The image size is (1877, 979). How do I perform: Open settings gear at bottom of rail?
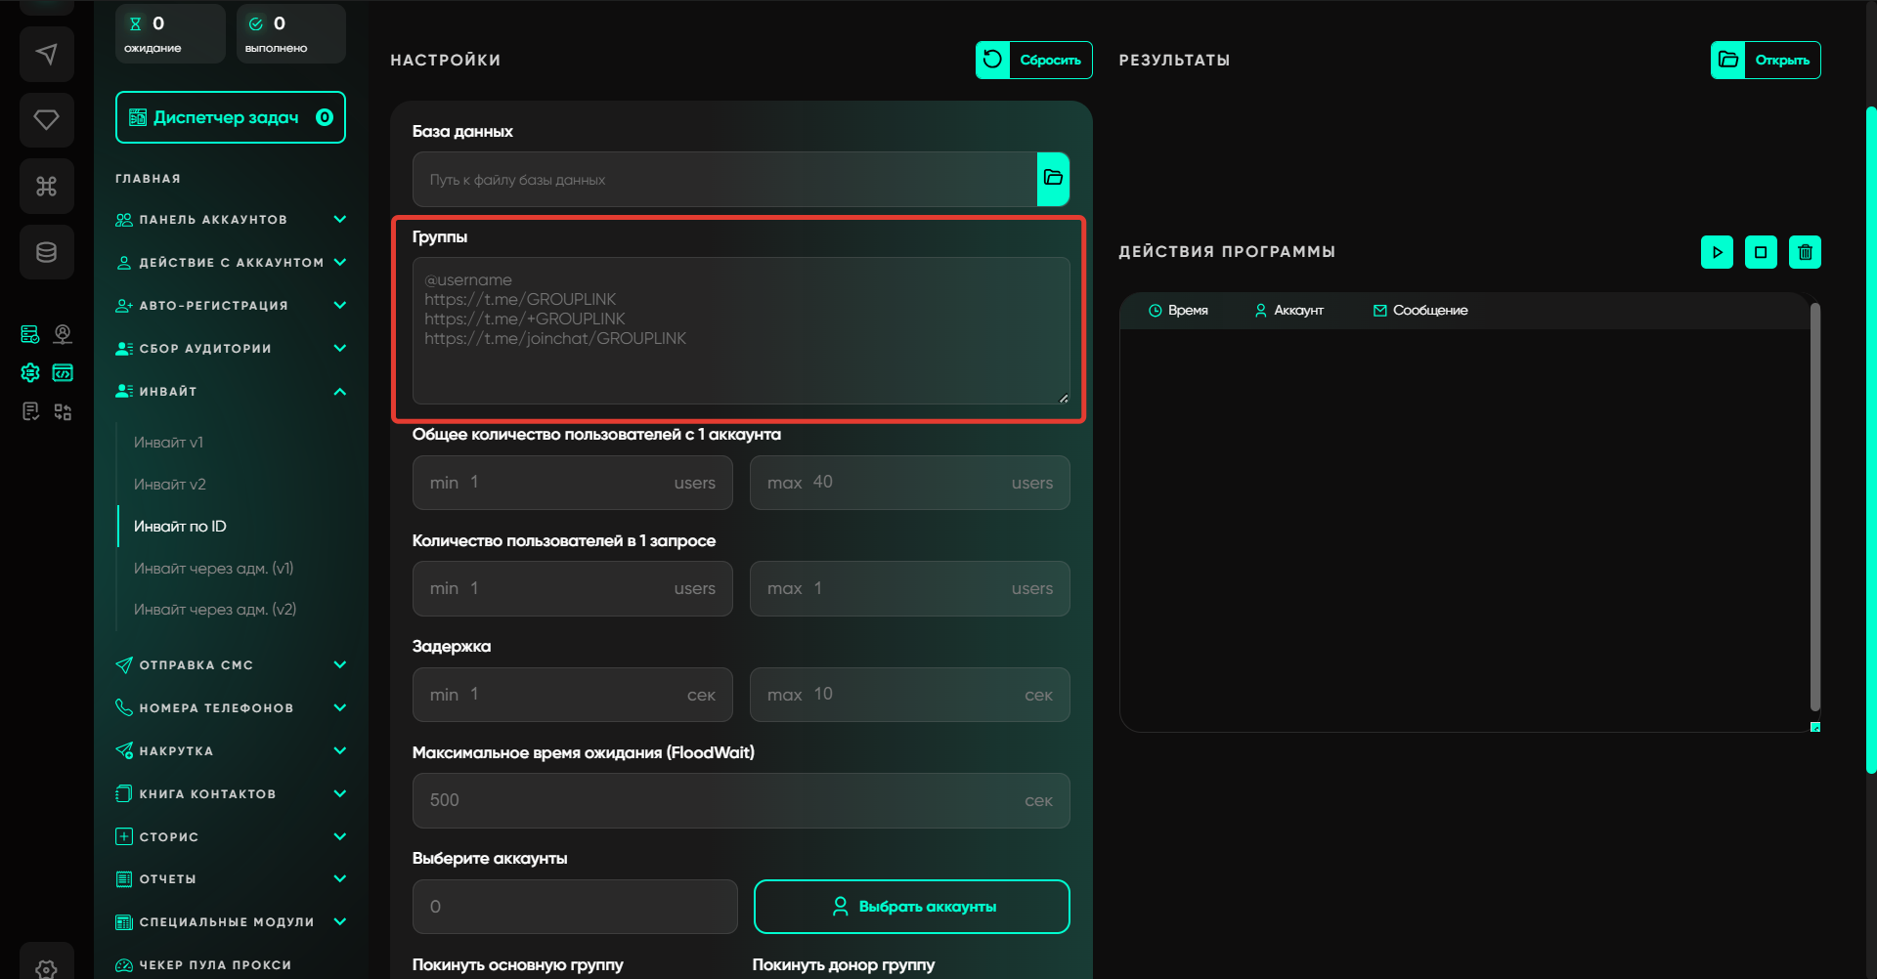[x=46, y=966]
